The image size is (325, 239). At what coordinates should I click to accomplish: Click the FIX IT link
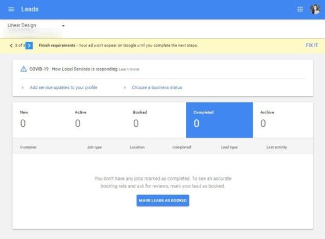[x=312, y=45]
